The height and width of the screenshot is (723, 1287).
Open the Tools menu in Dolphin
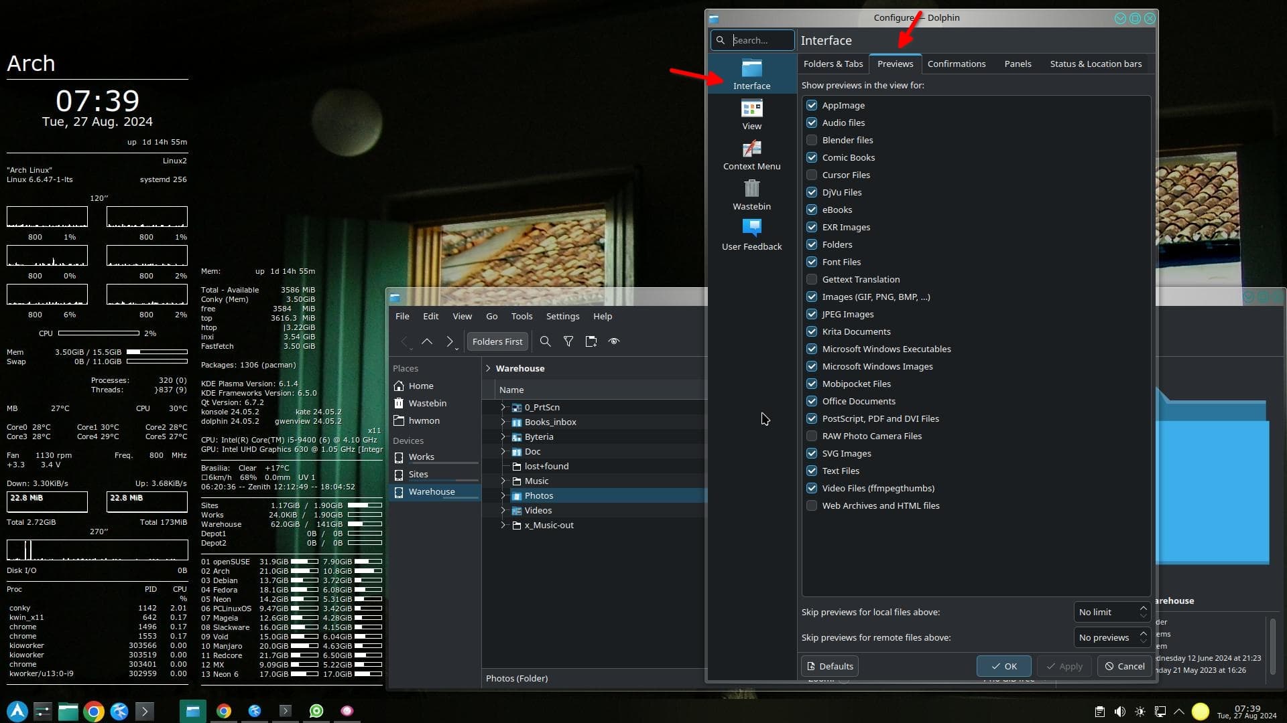point(522,316)
